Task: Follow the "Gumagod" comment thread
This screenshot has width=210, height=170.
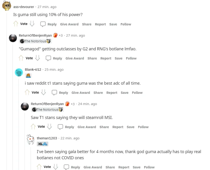Action: coord(131,58)
